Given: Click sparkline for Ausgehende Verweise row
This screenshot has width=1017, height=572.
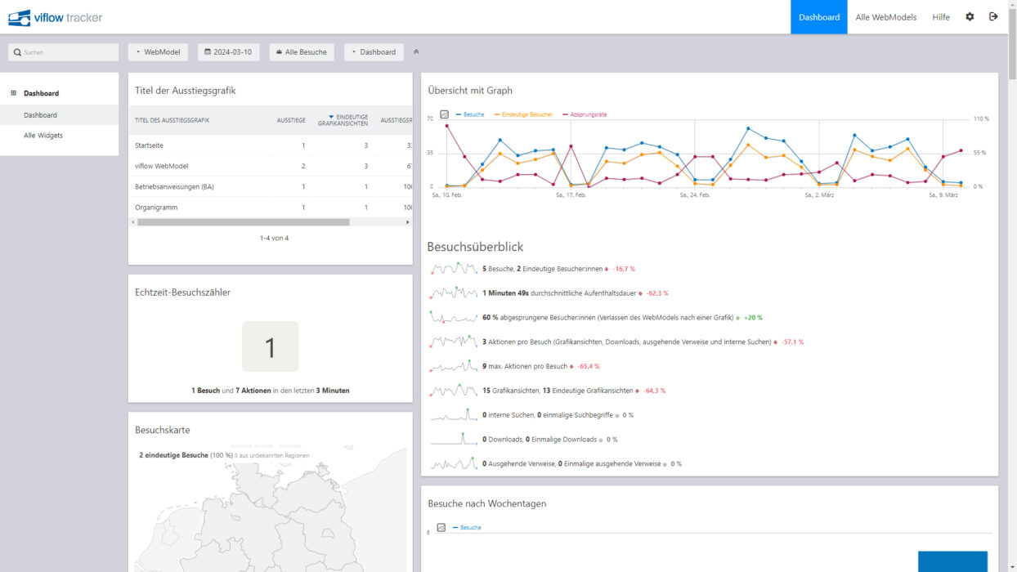Looking at the screenshot, I should 454,464.
